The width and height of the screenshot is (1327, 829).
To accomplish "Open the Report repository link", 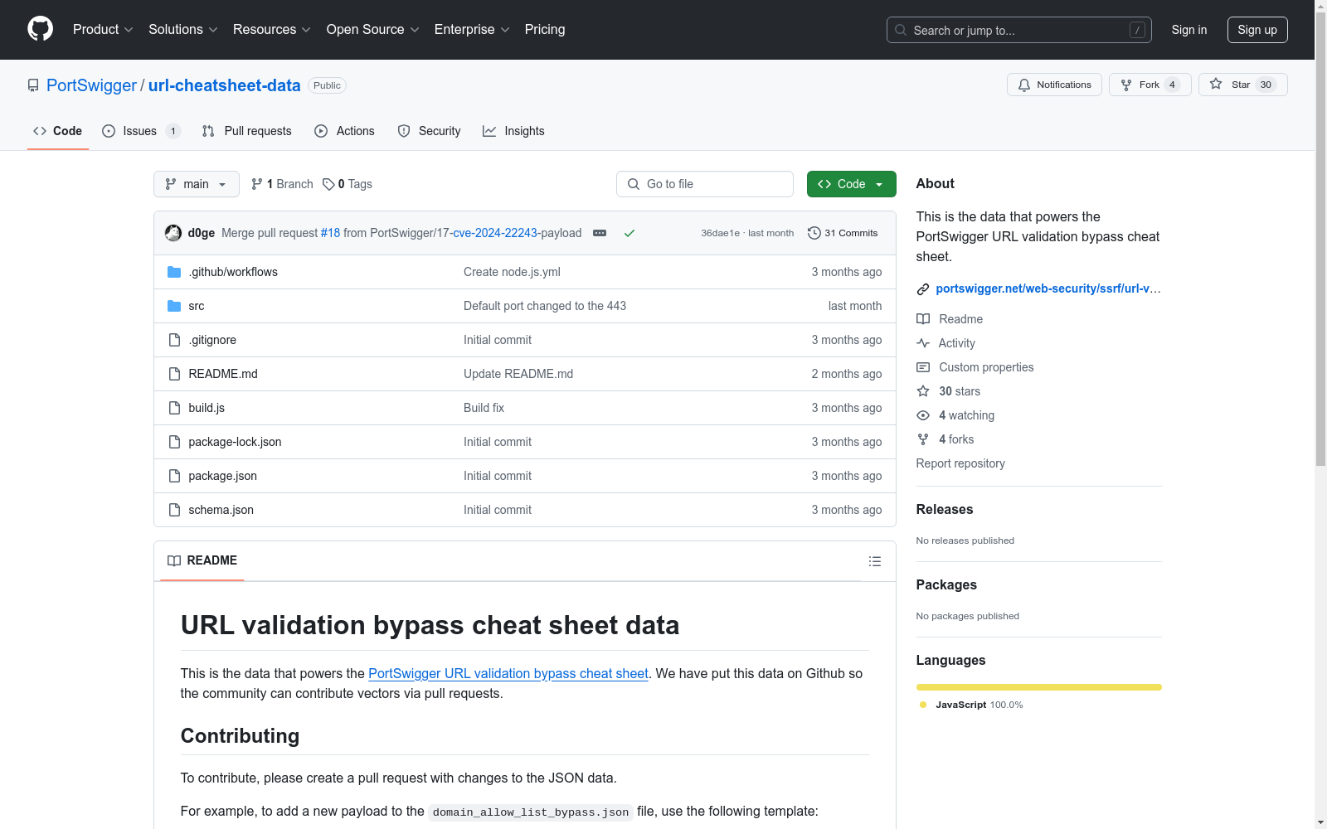I will tap(960, 463).
